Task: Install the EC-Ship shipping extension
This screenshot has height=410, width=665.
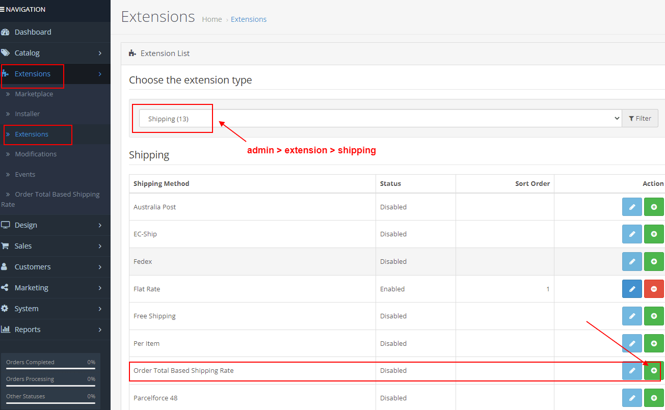Action: 654,234
